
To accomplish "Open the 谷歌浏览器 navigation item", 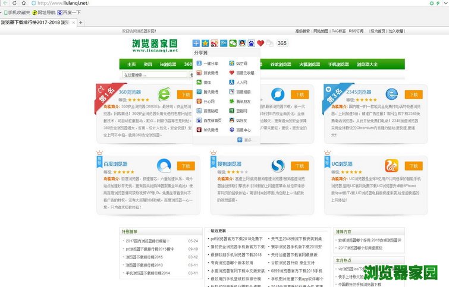I will tap(281, 64).
